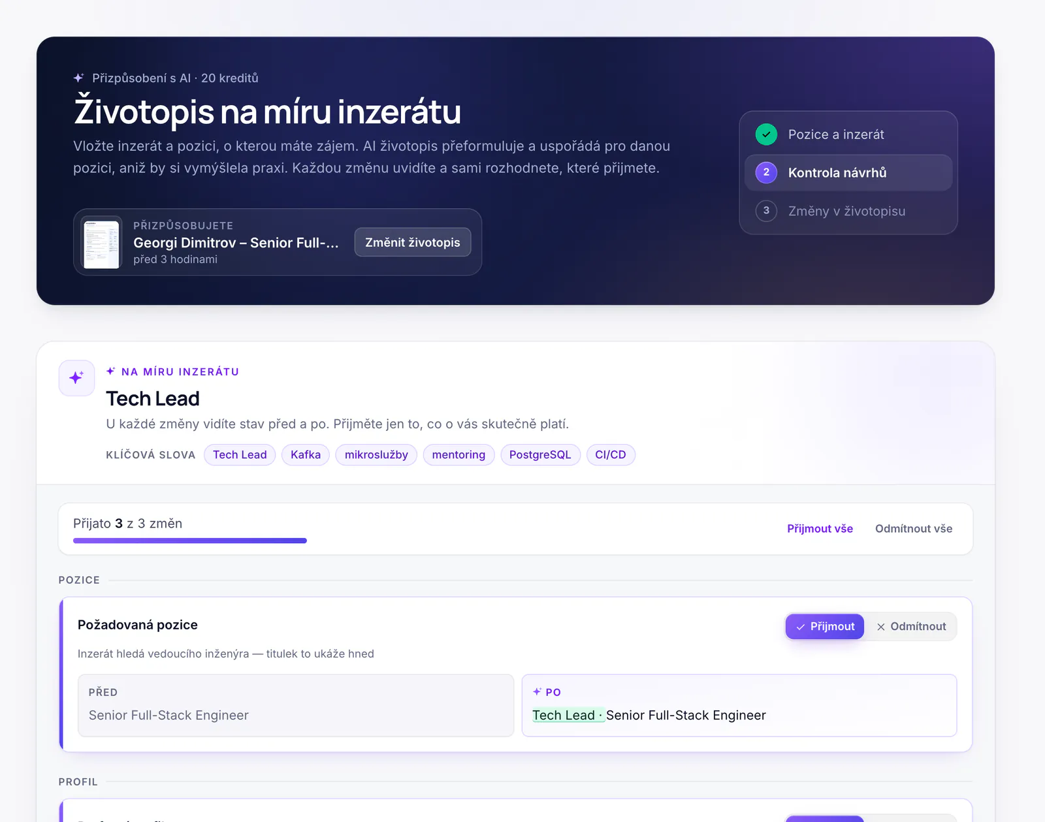Select the "mentoring" keyword chip

click(x=458, y=455)
